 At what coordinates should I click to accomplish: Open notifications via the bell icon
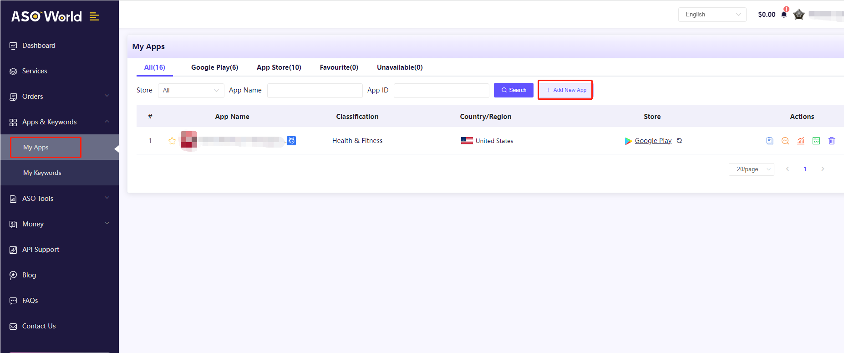click(784, 14)
